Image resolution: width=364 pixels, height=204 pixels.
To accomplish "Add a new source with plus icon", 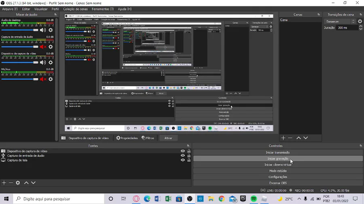I will (x=4, y=183).
